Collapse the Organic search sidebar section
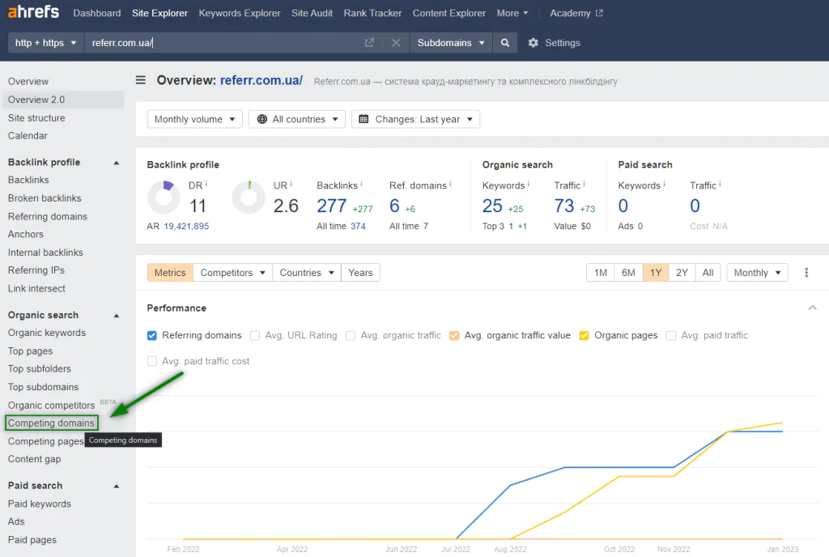This screenshot has width=829, height=557. tap(117, 316)
